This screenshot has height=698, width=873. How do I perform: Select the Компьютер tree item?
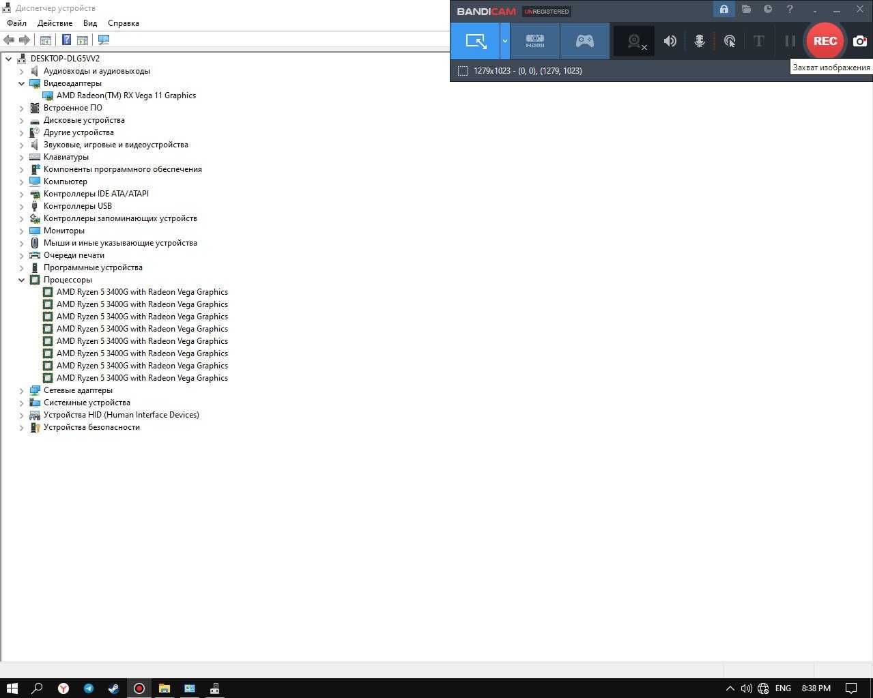pos(66,181)
